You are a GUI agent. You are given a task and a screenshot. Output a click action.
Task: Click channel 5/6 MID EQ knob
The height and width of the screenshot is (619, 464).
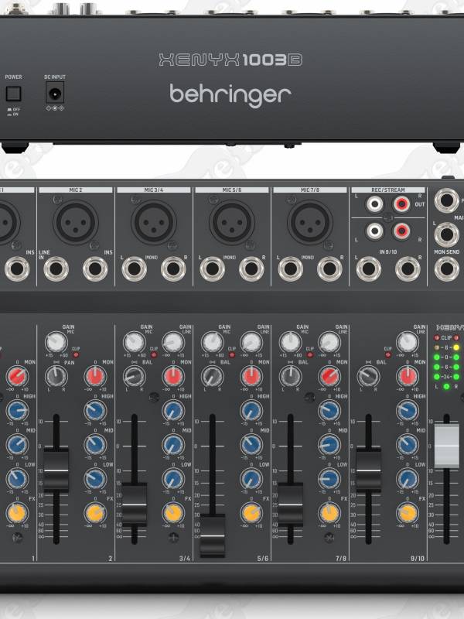pos(251,445)
